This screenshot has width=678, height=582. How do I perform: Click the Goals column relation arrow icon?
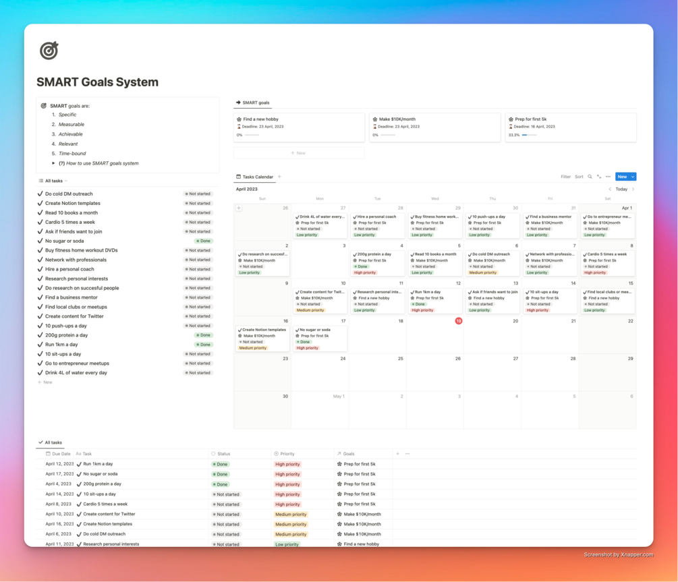[339, 454]
